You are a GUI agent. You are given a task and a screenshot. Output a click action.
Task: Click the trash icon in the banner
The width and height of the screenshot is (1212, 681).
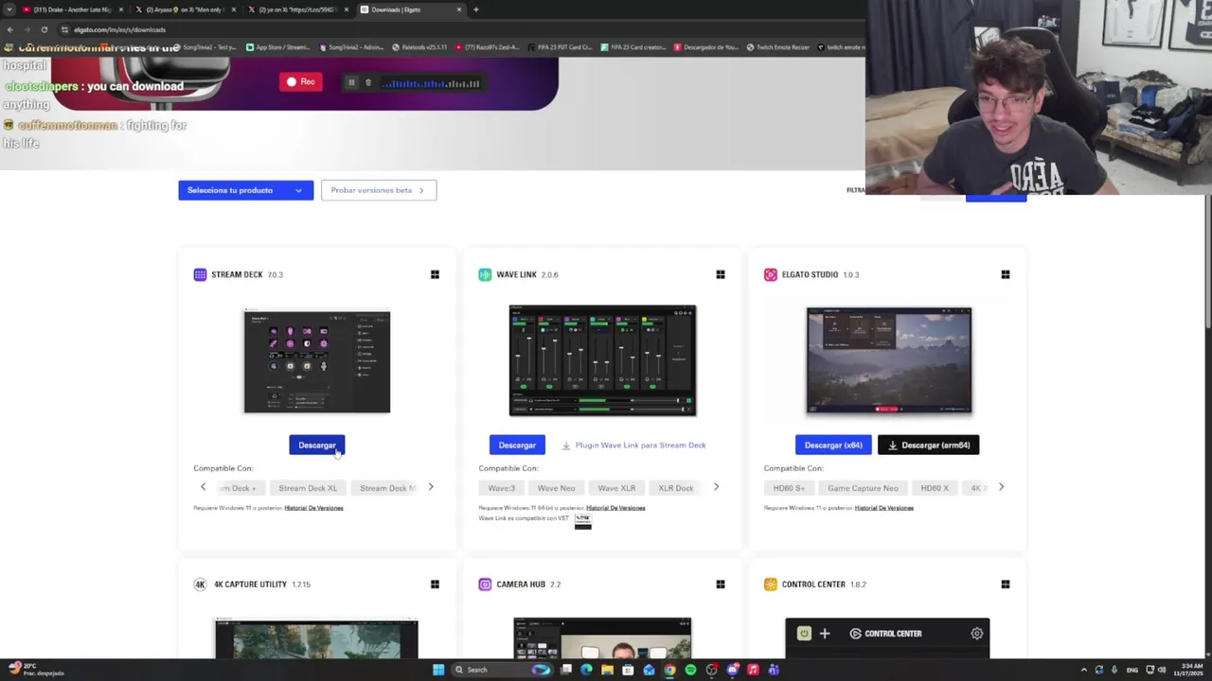(368, 82)
